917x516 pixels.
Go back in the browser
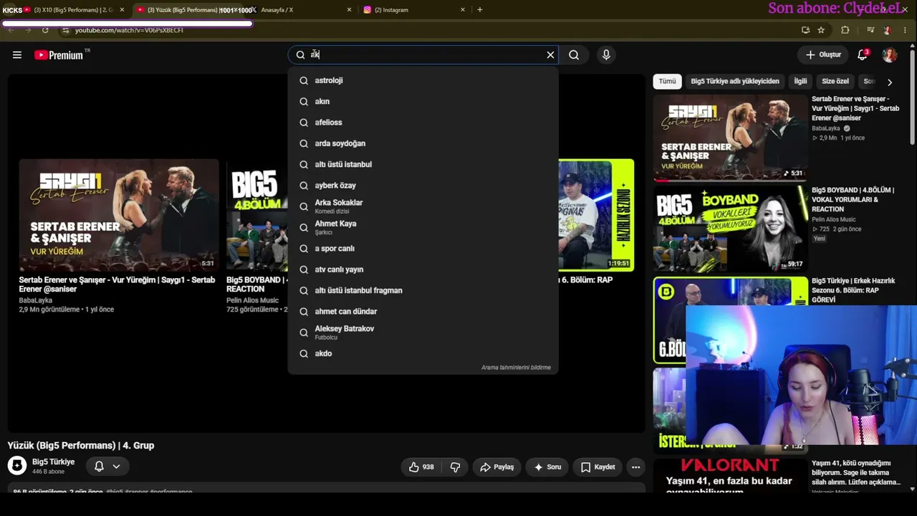pos(11,30)
